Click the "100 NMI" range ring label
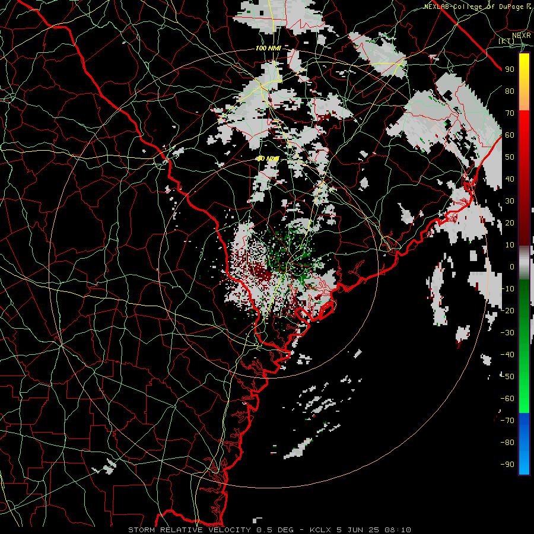Image resolution: width=534 pixels, height=534 pixels. [268, 49]
